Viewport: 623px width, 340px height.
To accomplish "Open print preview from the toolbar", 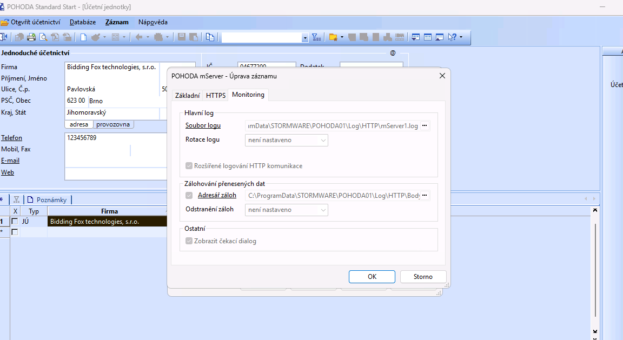I will [43, 37].
